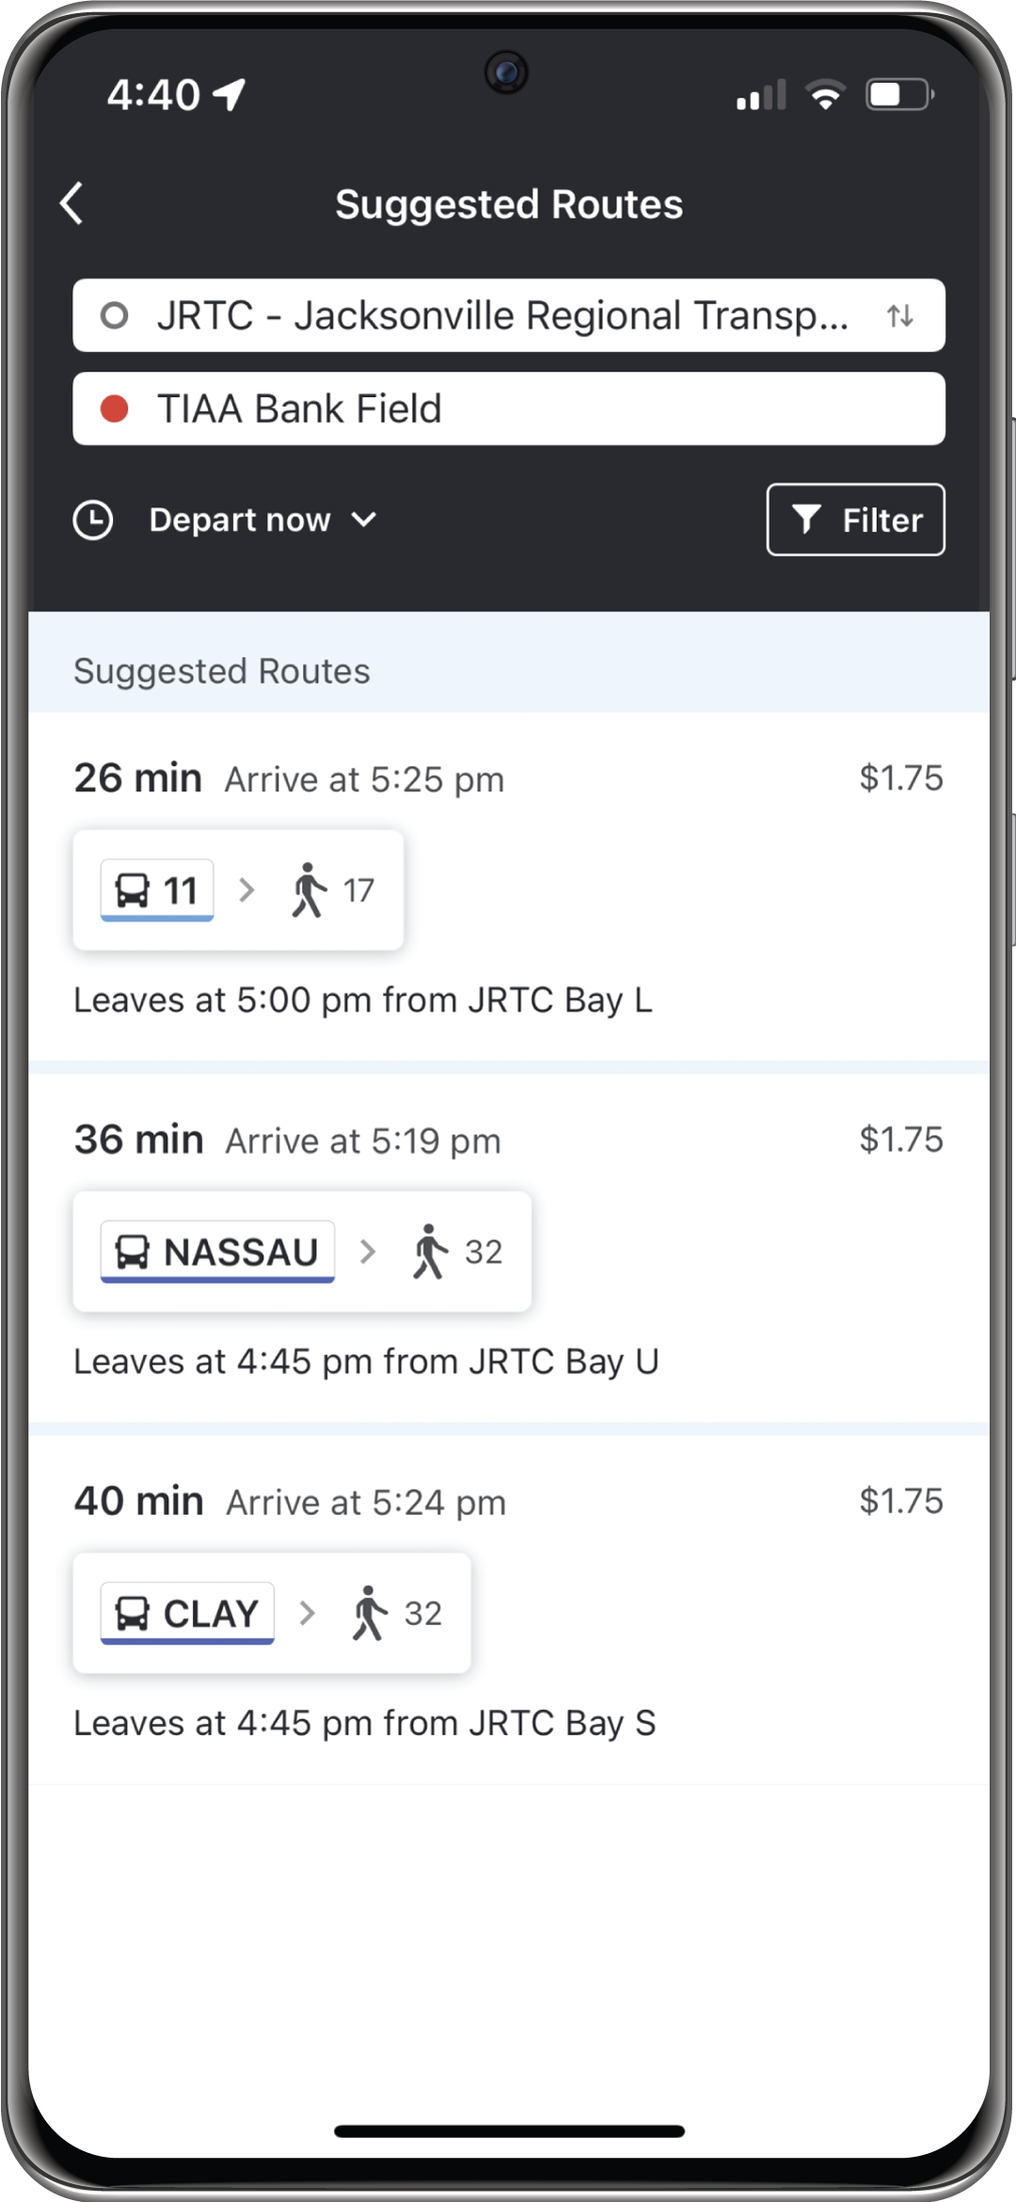Tap the clock icon beside Depart now
The width and height of the screenshot is (1016, 2202).
[x=93, y=519]
